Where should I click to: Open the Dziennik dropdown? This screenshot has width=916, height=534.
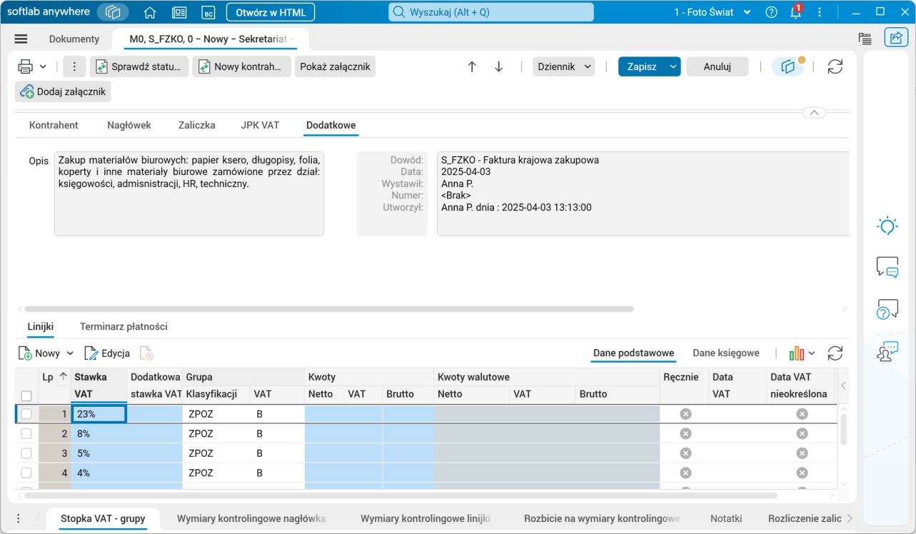[x=564, y=66]
